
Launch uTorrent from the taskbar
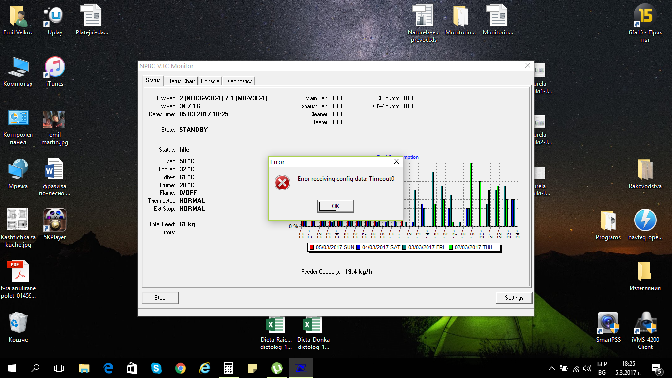(277, 368)
